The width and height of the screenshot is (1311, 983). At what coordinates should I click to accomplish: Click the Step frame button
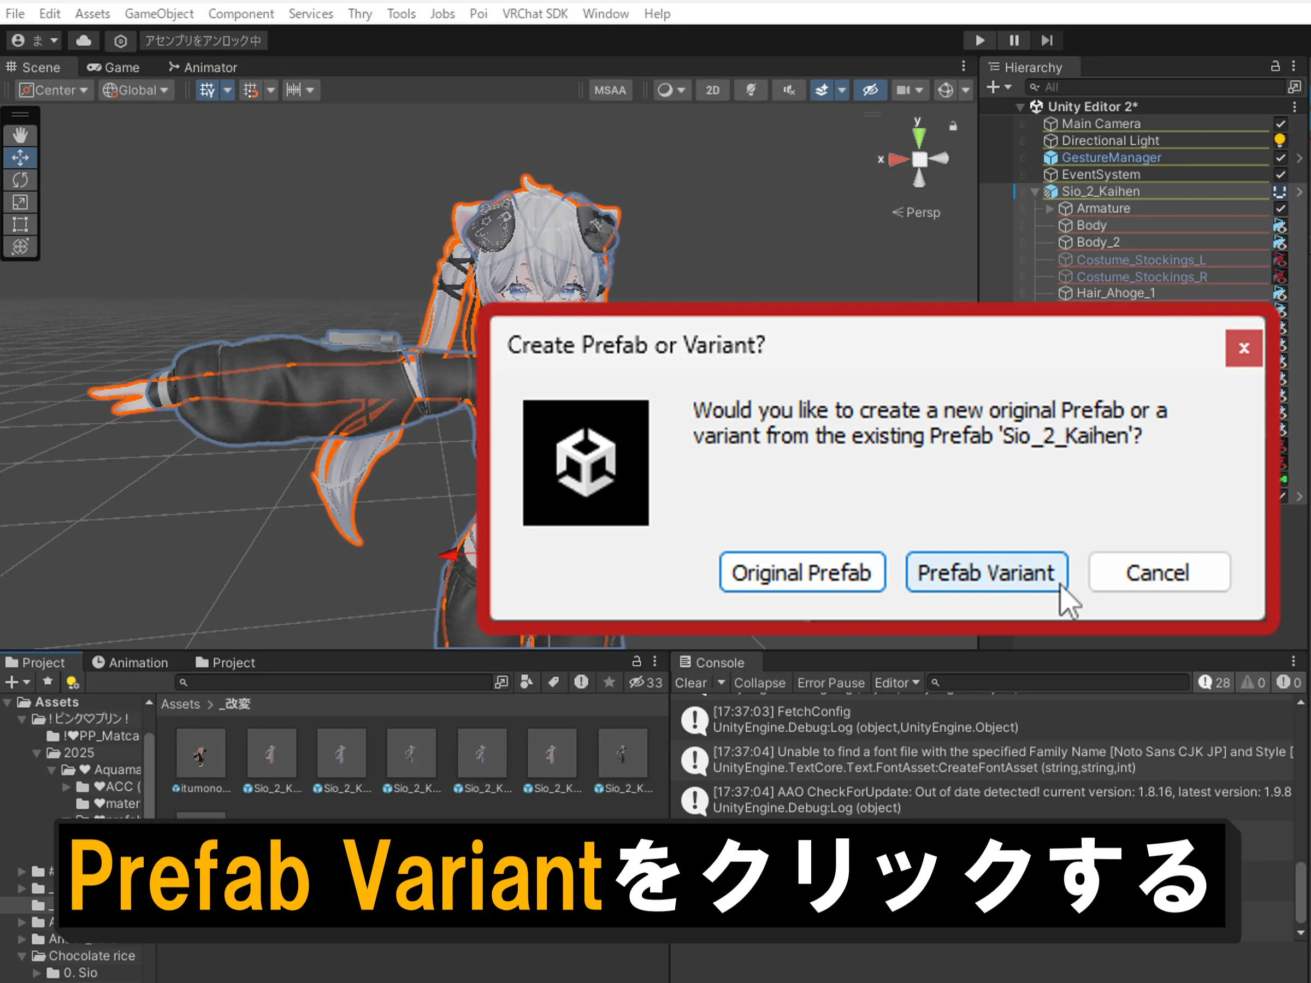point(1047,40)
